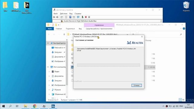Click the Управление contextual tab header

[99, 25]
